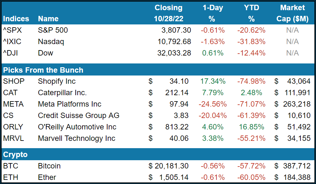316x184 pixels.
Task: Select the ETH ticker cell
Action: coord(11,177)
